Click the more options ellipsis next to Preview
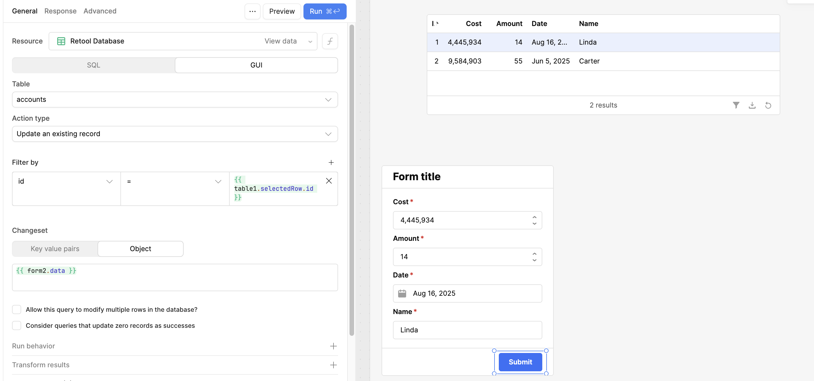 point(252,11)
